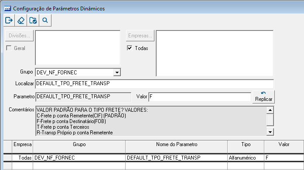Click the Empresa column header

(23, 147)
